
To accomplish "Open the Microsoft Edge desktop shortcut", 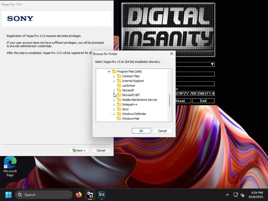I will click(x=10, y=166).
